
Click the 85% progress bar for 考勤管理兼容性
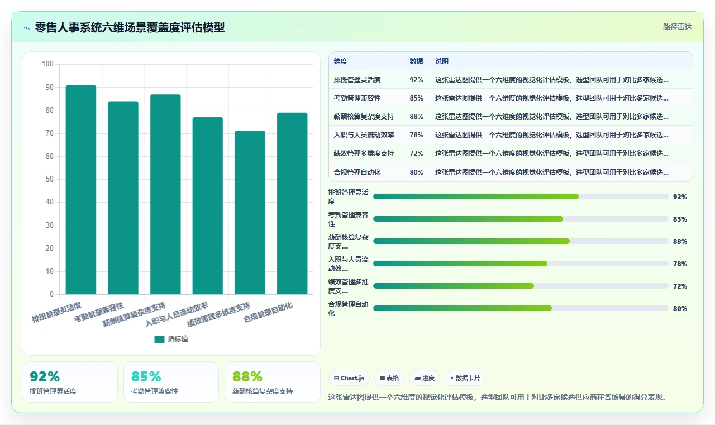(x=521, y=219)
